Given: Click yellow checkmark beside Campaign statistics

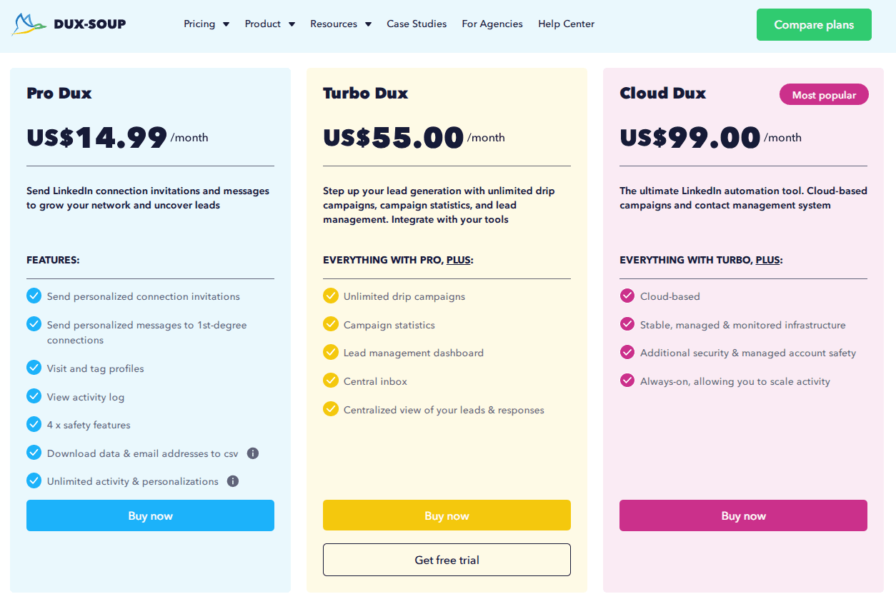Looking at the screenshot, I should tap(330, 324).
